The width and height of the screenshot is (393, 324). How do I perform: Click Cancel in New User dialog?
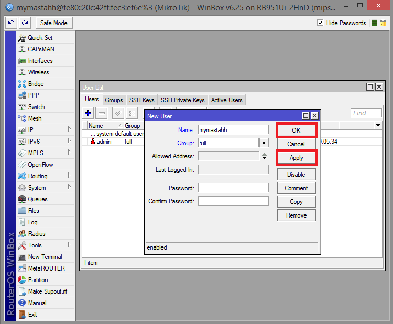point(296,144)
